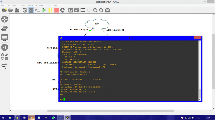Screen dimensions: 215x120
Task: Select the Add a note icon
Action: point(70,10)
